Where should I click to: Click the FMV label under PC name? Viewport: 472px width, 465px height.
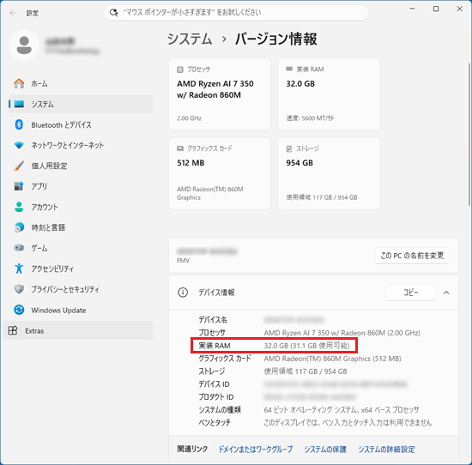[x=184, y=261]
